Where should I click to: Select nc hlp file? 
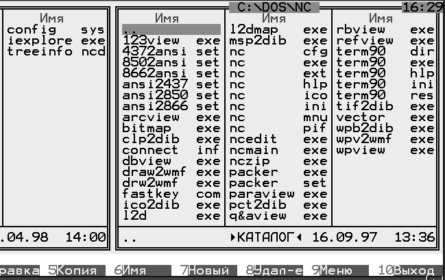pos(278,84)
